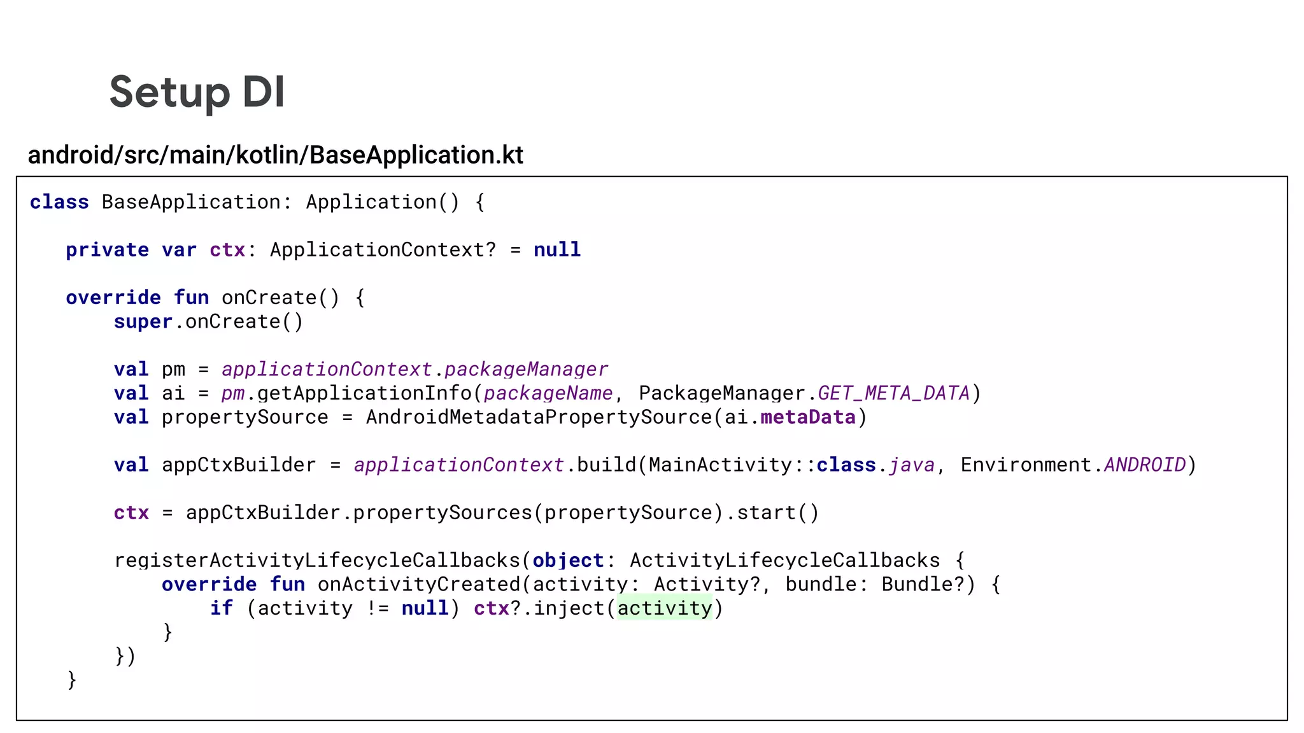Click the 'null' value in ctx declaration

pos(556,250)
